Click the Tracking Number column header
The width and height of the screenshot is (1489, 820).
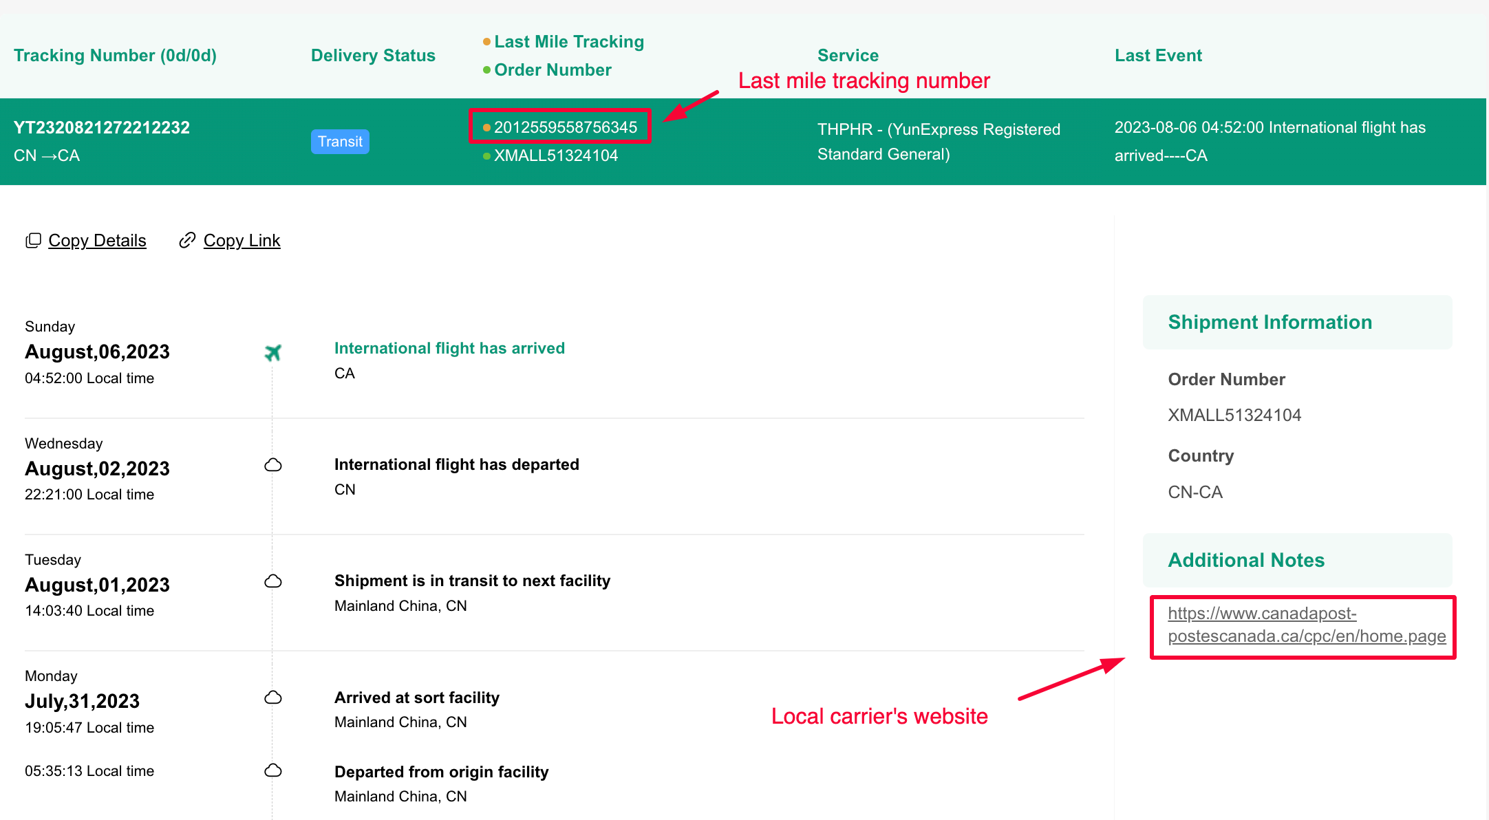click(x=115, y=56)
